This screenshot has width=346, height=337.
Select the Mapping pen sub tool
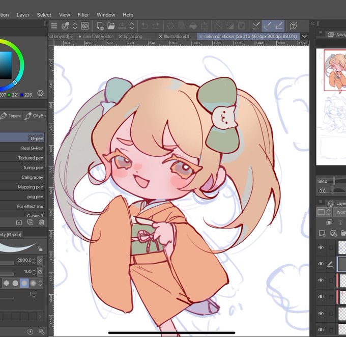click(x=22, y=187)
